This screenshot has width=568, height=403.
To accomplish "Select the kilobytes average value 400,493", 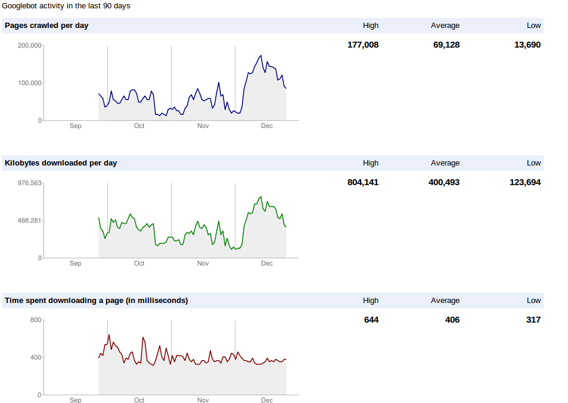I will coord(444,182).
